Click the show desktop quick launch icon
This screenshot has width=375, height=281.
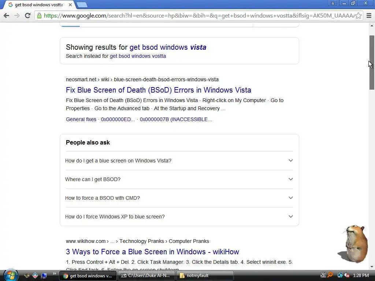pos(44,276)
